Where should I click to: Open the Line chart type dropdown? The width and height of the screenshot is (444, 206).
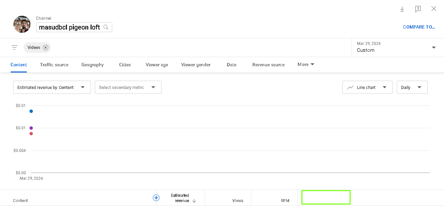pos(367,87)
